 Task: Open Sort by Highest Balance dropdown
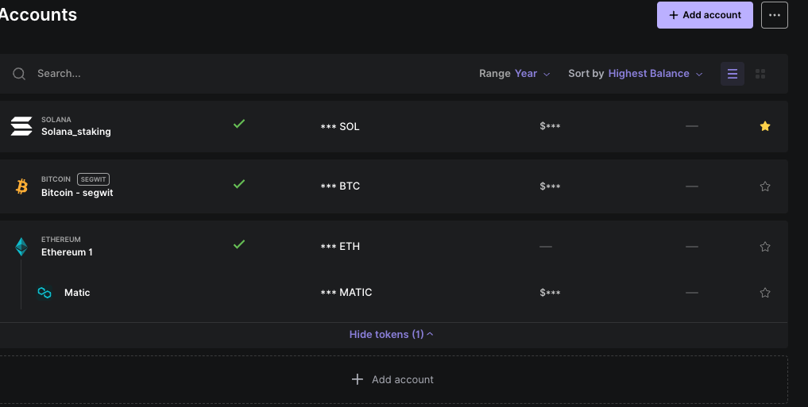[636, 74]
